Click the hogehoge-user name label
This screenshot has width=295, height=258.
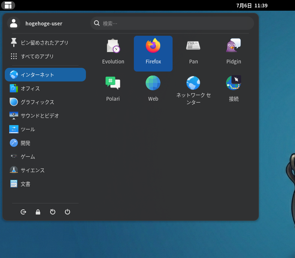44,24
